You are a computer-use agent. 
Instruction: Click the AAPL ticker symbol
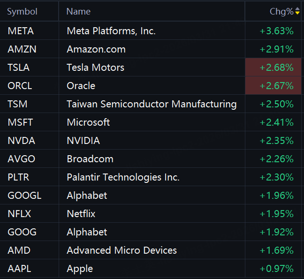coord(20,269)
